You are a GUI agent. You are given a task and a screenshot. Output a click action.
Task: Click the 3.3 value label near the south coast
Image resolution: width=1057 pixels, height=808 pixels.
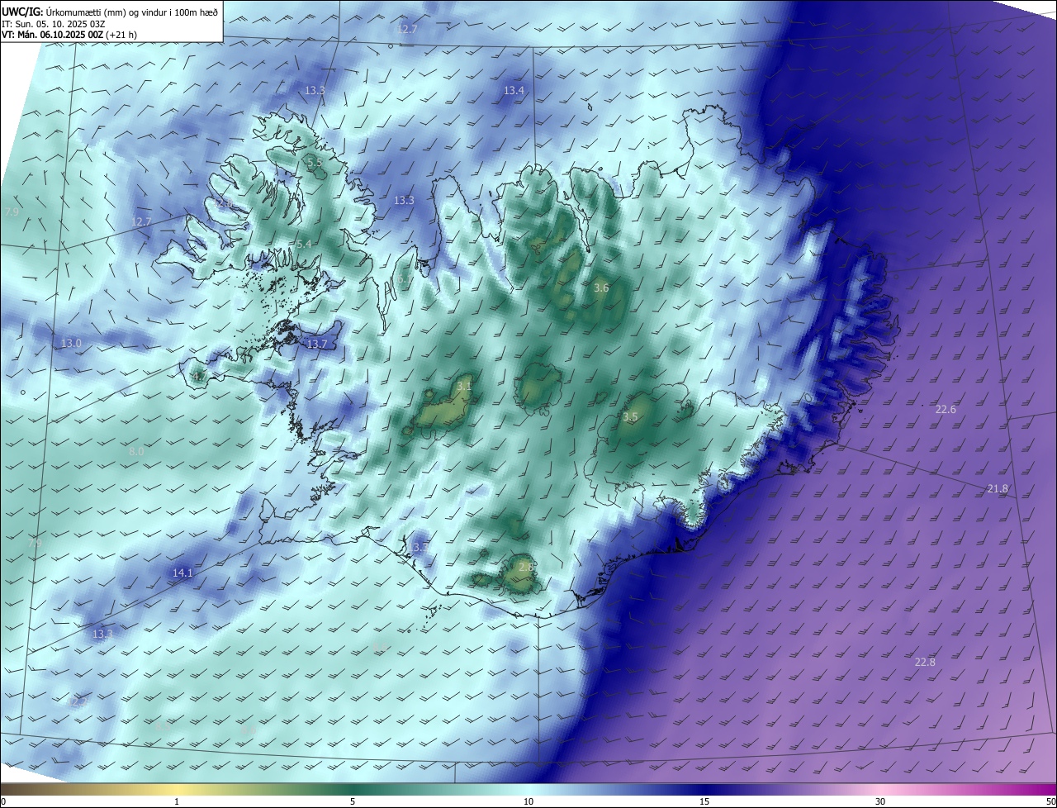tap(419, 547)
